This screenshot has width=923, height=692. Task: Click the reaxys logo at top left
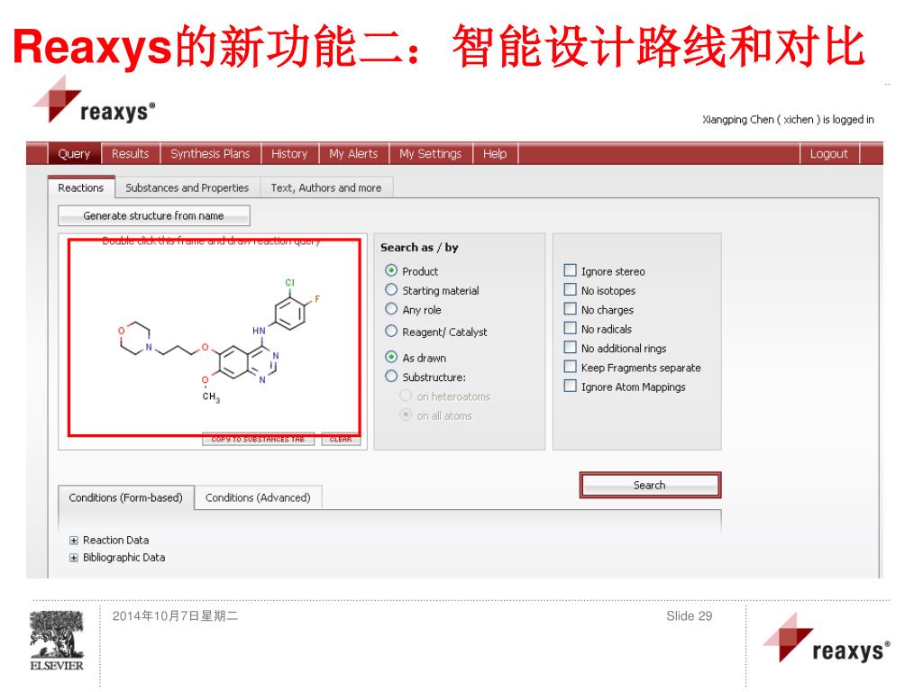(x=94, y=100)
